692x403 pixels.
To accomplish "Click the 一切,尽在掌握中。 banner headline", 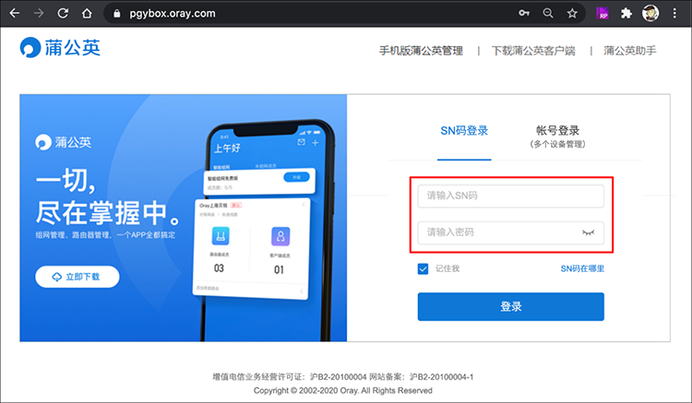I will [x=108, y=196].
